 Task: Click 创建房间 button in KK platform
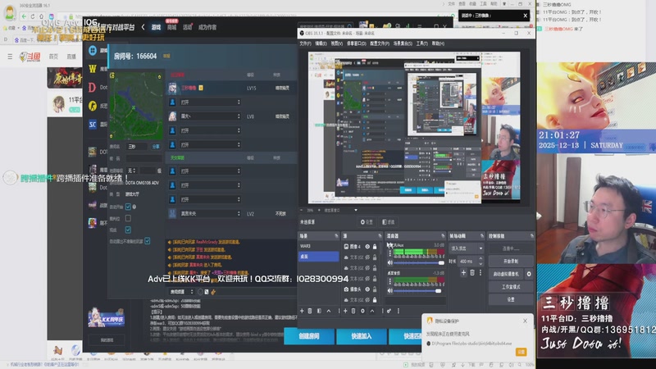point(309,336)
